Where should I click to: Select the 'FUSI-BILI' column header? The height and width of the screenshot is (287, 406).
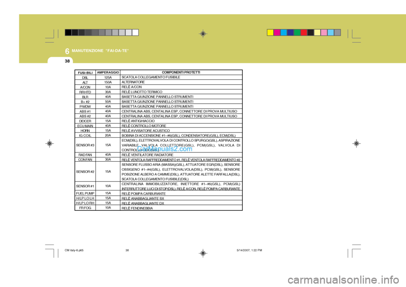pos(85,73)
